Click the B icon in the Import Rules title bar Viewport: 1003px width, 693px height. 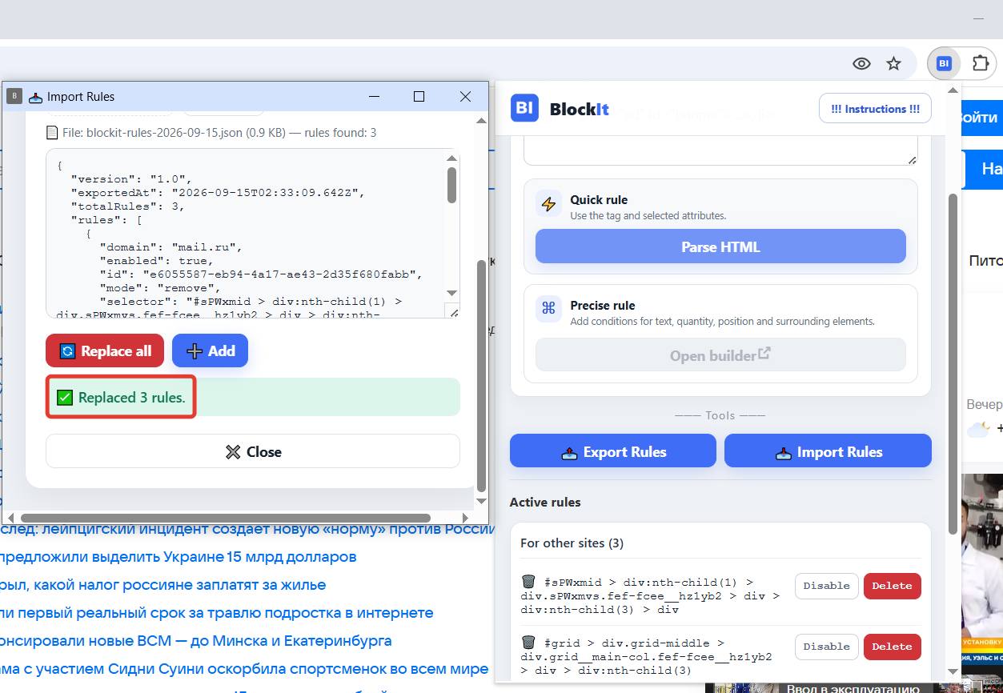pyautogui.click(x=14, y=96)
